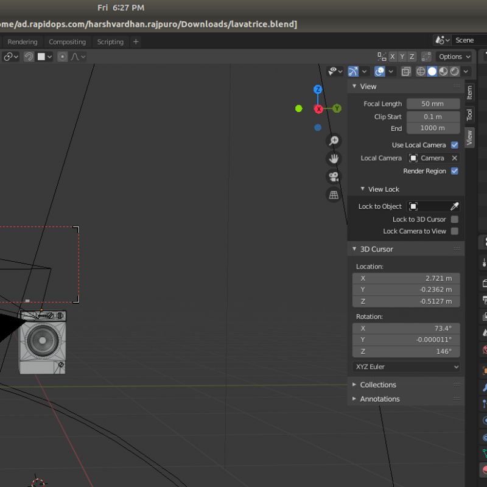Viewport: 487px width, 487px height.
Task: Click the blue Z axis on gizmo
Action: tap(317, 89)
